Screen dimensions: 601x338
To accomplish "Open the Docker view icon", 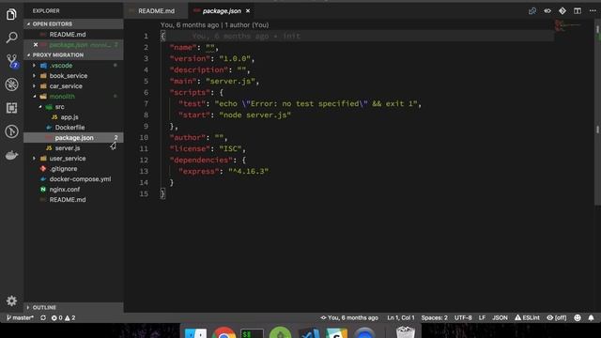I will (11, 155).
